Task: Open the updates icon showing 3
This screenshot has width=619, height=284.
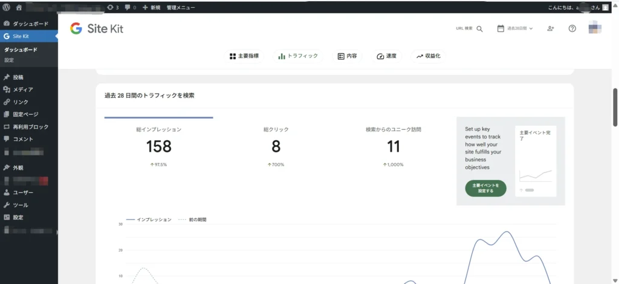Action: [x=112, y=7]
